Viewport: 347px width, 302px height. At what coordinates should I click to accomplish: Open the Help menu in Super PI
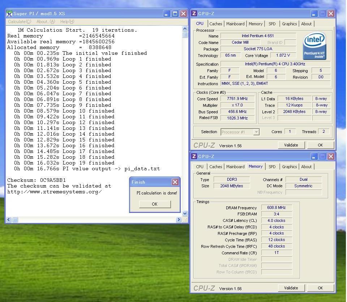click(x=67, y=22)
